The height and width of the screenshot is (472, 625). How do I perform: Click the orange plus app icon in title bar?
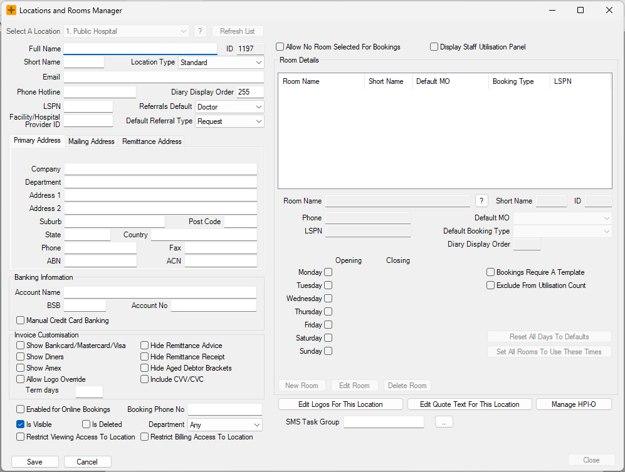pos(11,11)
